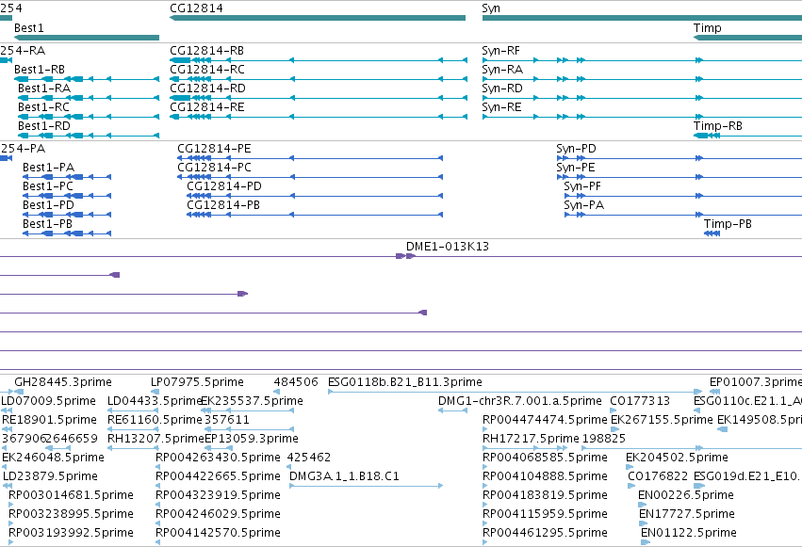Select the RP003014681.5prime EST
The height and width of the screenshot is (547, 802).
pos(11,505)
